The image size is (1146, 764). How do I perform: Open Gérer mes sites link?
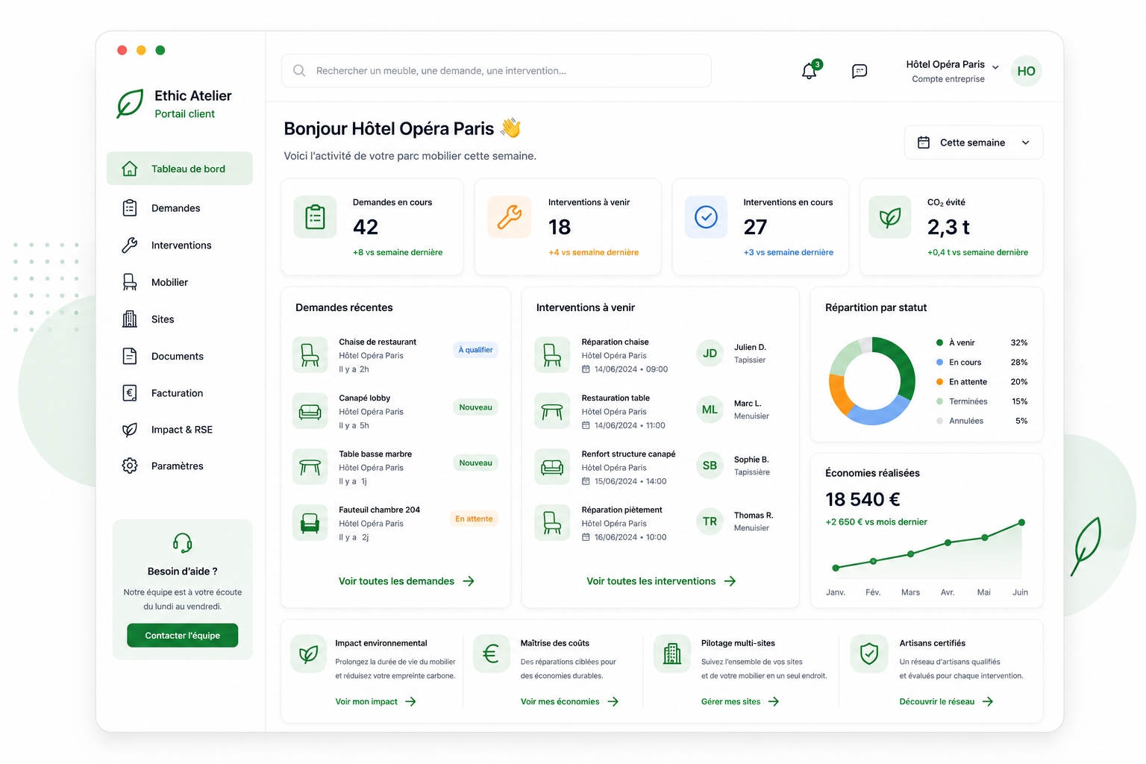click(x=740, y=701)
